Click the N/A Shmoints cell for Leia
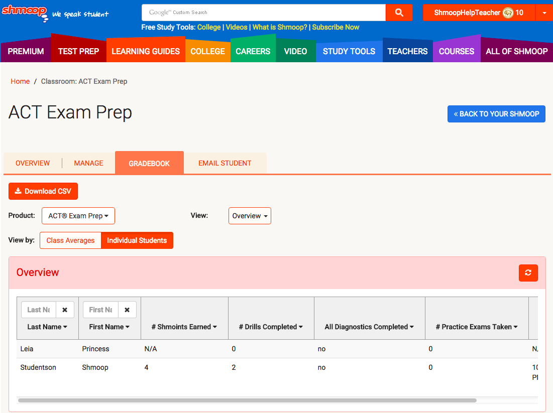Screen dimensions: 553x413 (151, 349)
